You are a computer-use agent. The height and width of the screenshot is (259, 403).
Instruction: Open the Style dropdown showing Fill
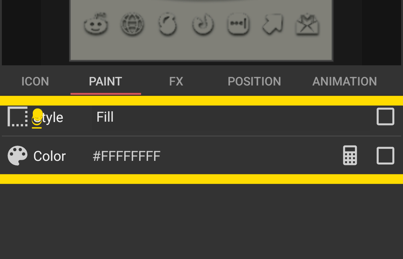[231, 117]
